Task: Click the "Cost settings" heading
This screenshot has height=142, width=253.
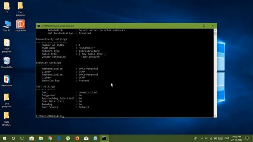Action: click(45, 86)
